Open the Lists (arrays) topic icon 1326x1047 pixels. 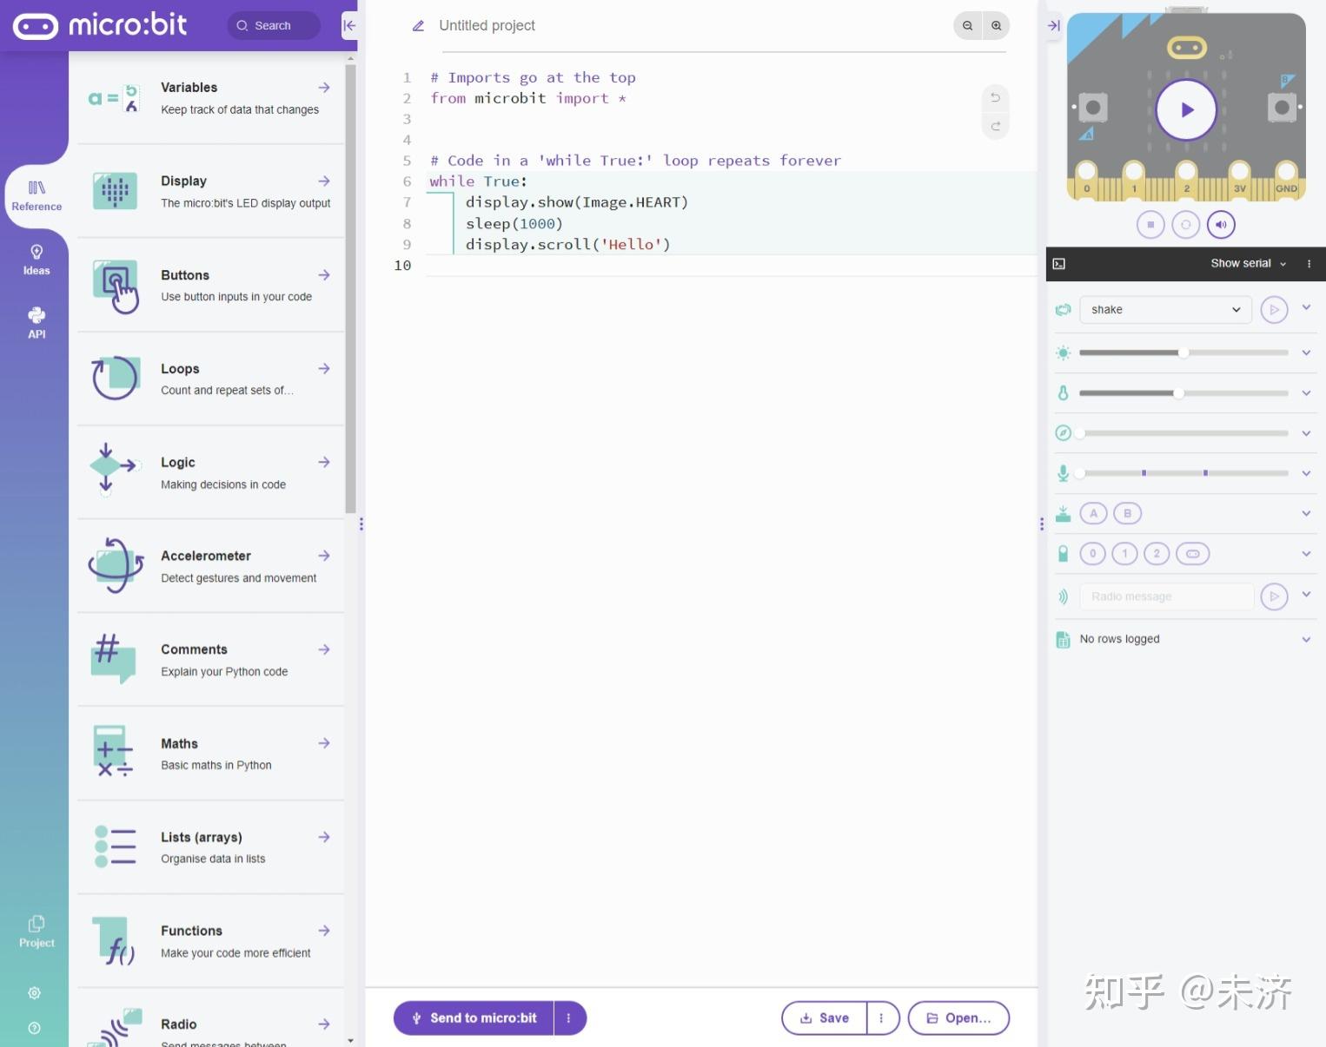point(115,846)
